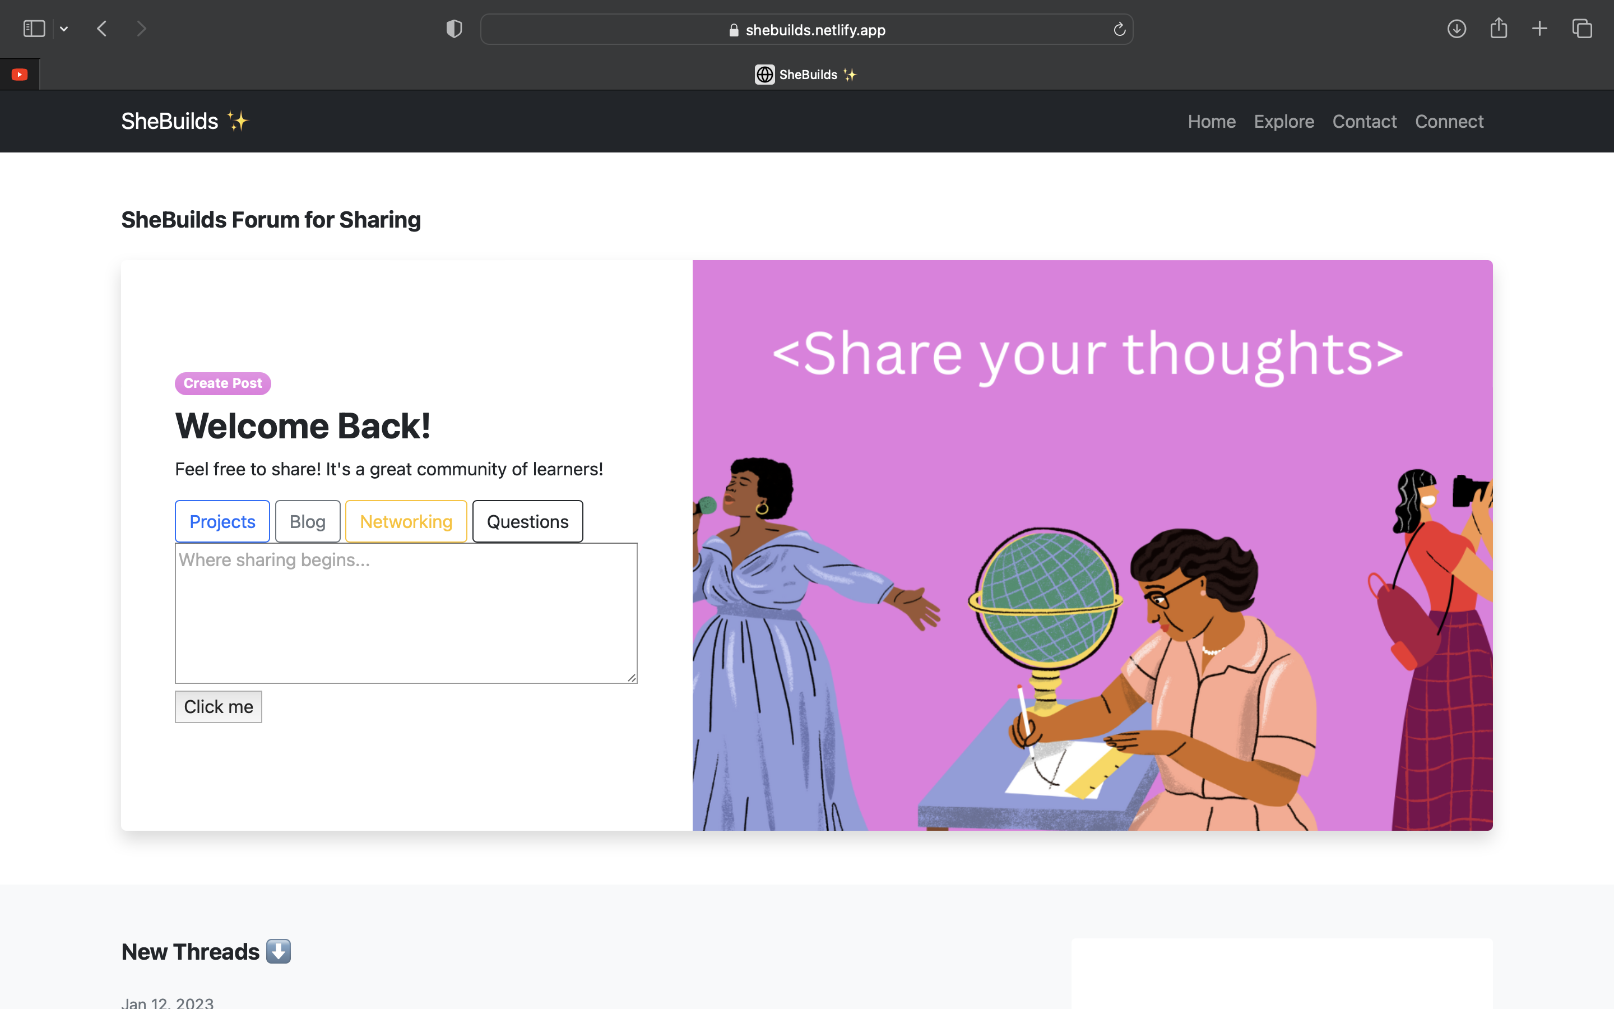
Task: Click the 'Where sharing begins' text area
Action: pyautogui.click(x=406, y=613)
